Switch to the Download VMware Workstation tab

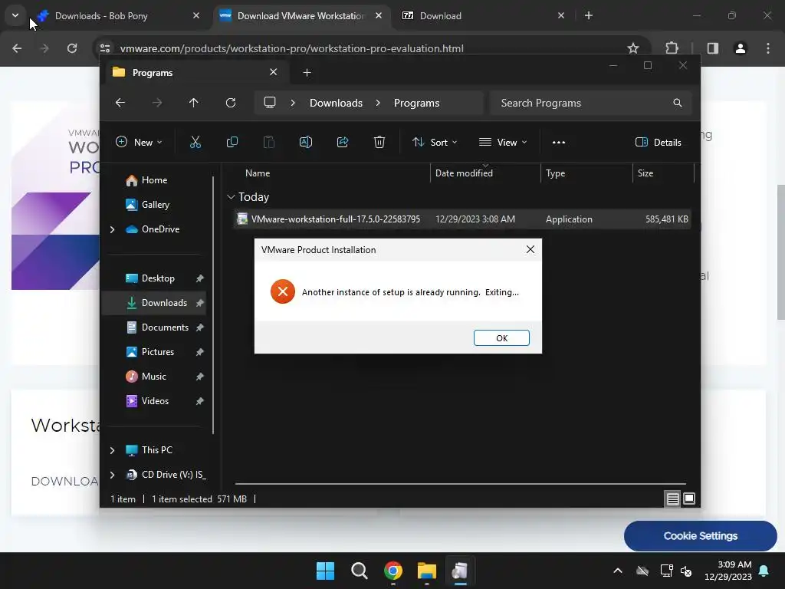pos(301,15)
